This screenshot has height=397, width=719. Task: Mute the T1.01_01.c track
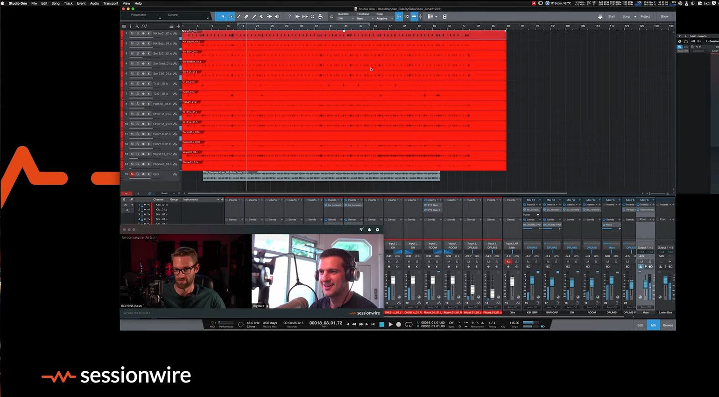pos(132,84)
